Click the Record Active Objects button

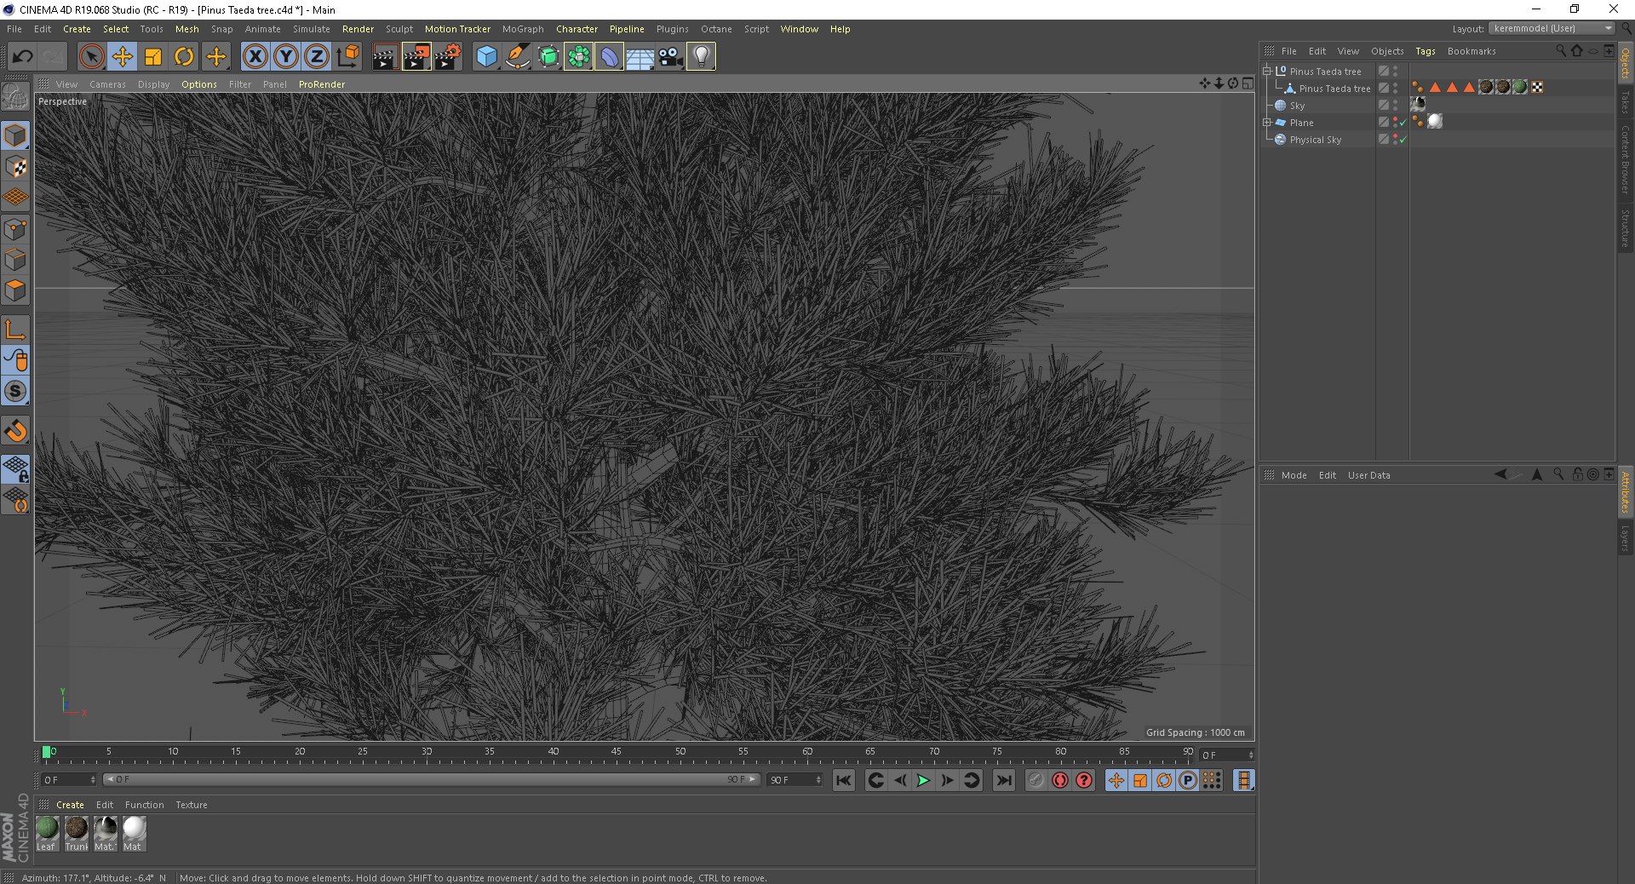pyautogui.click(x=1035, y=780)
